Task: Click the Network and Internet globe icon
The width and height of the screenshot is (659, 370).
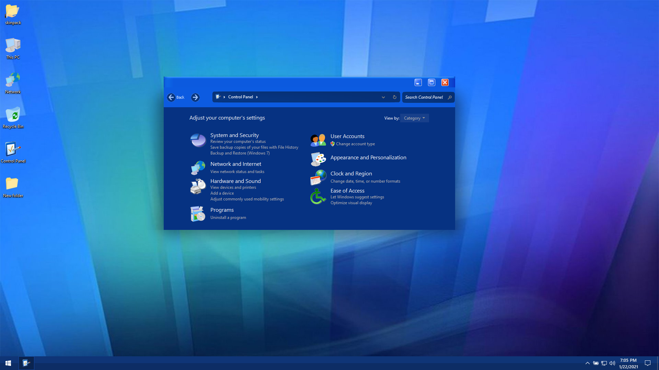Action: click(198, 168)
